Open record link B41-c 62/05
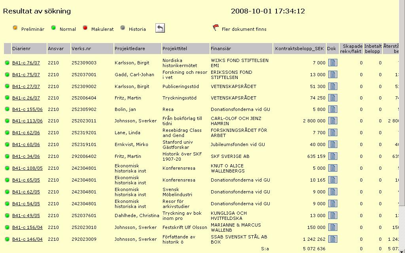Viewport: 405px width, 253px height. (x=26, y=192)
